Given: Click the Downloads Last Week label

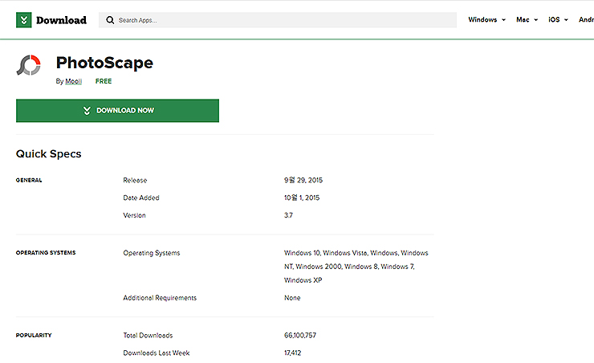Looking at the screenshot, I should coord(156,353).
